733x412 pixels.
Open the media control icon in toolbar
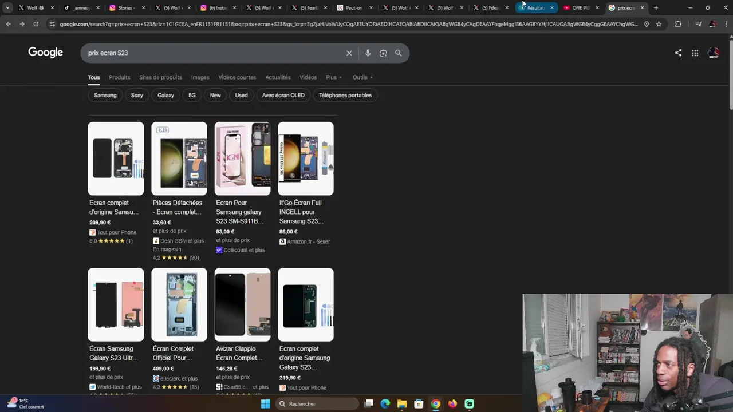coord(698,24)
